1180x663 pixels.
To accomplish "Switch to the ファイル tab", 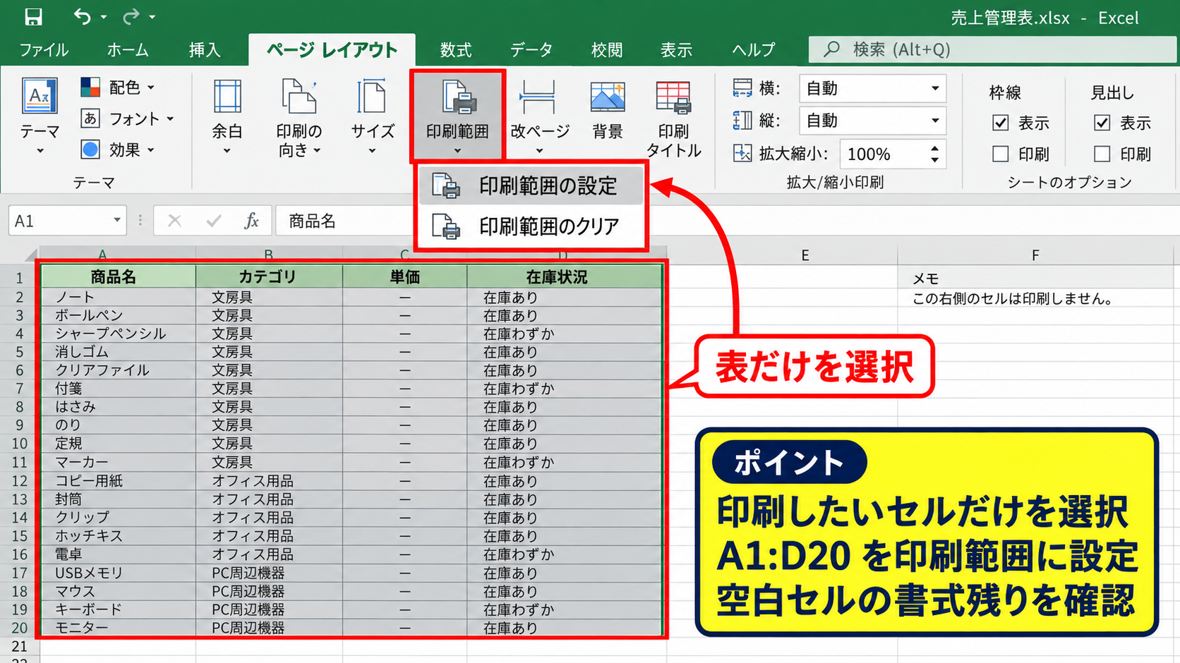I will click(44, 50).
